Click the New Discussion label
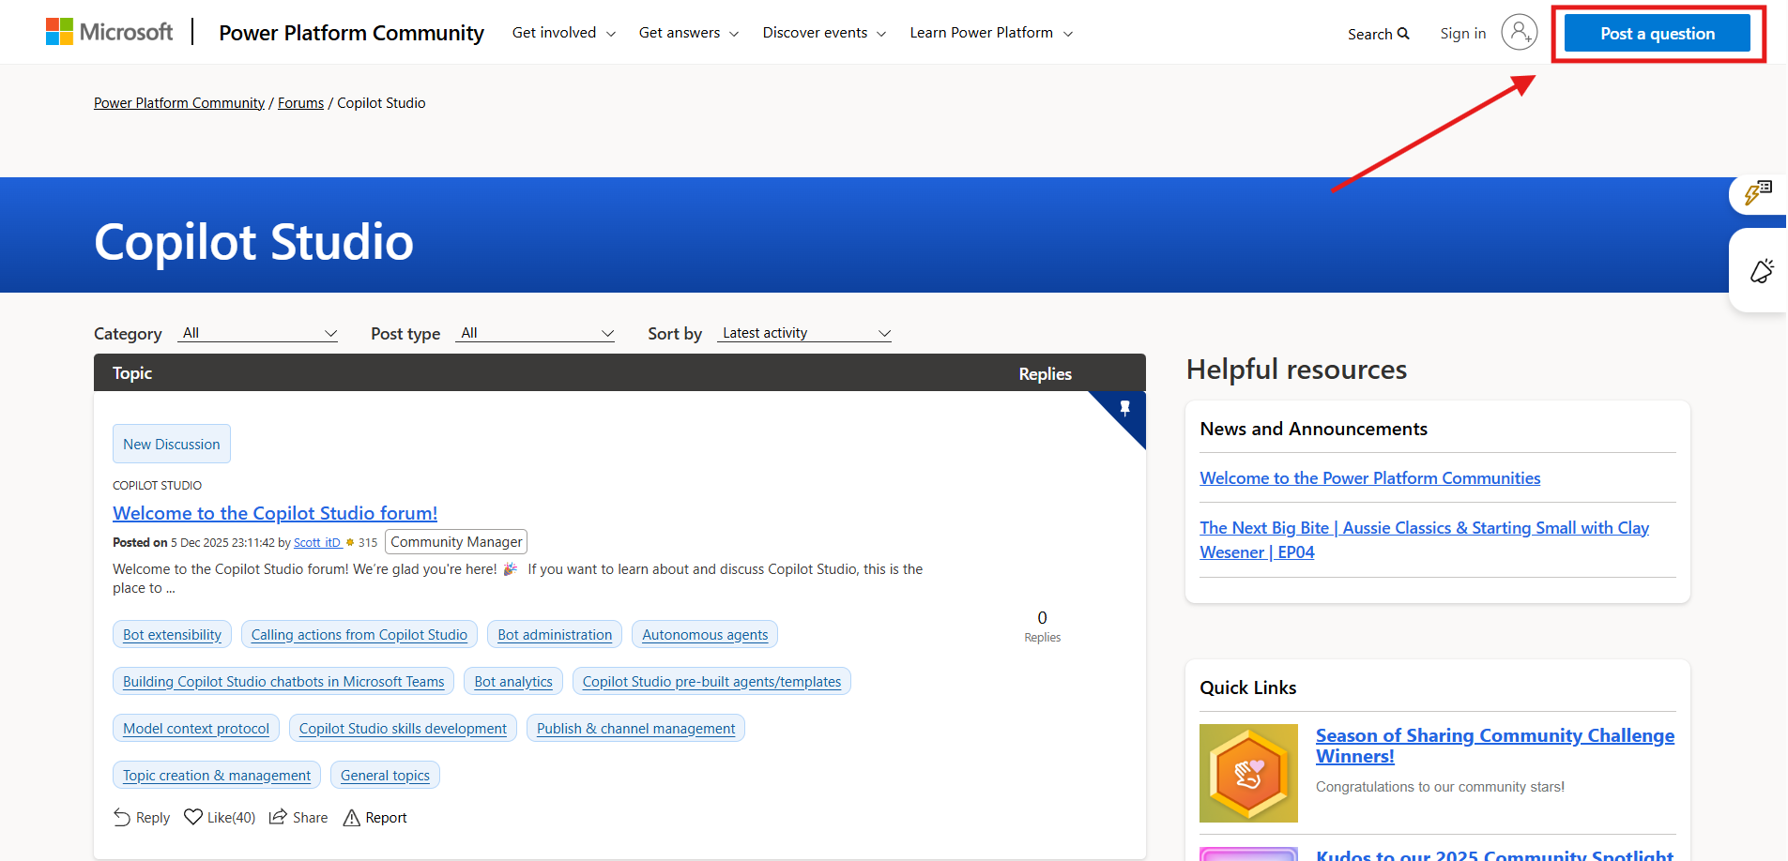Screen dimensions: 1788x861 pos(172,444)
